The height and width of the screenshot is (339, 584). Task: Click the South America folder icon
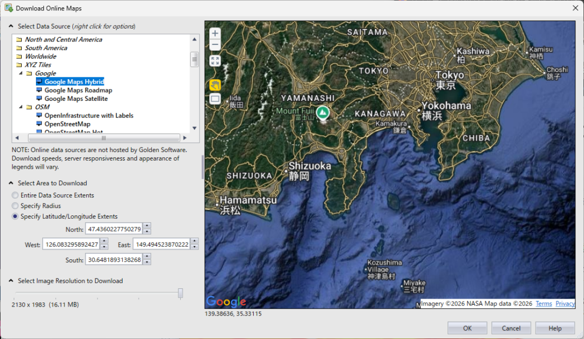(19, 48)
